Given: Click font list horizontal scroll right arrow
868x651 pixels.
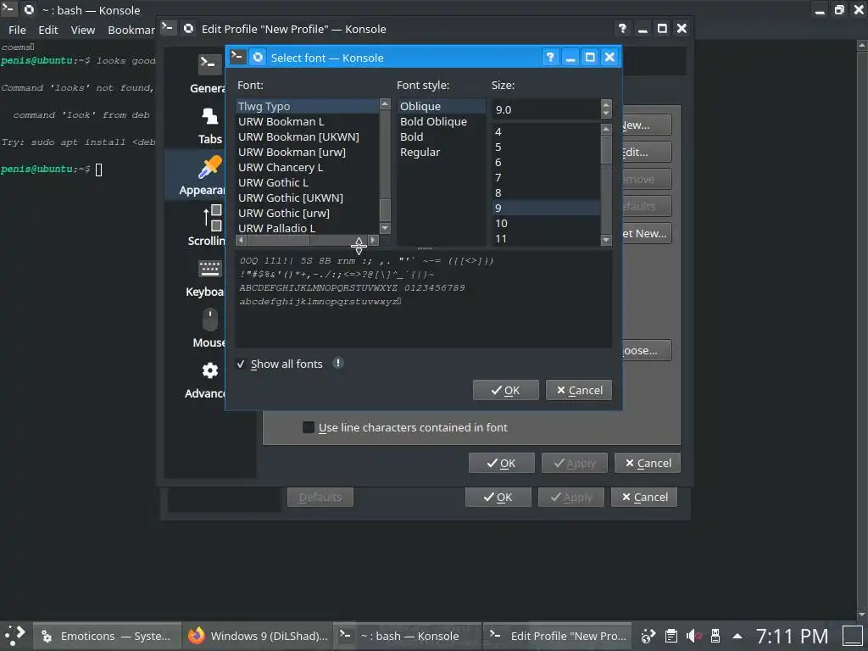Looking at the screenshot, I should 374,240.
